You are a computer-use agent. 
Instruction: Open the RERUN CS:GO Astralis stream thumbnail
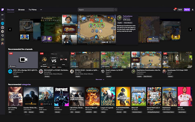[85, 60]
